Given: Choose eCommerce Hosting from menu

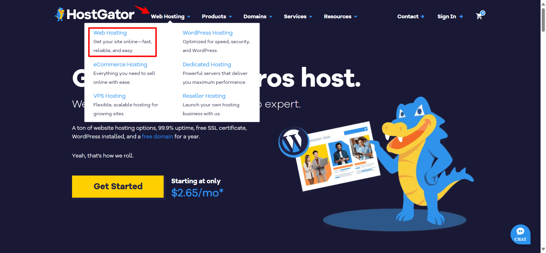Looking at the screenshot, I should pyautogui.click(x=120, y=65).
